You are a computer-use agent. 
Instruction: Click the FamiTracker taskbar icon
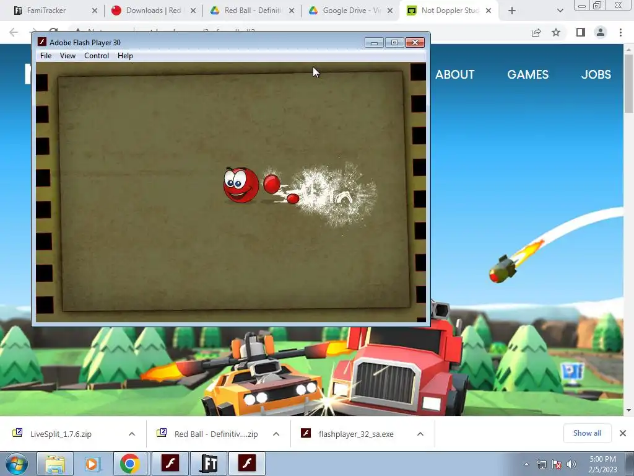(209, 464)
